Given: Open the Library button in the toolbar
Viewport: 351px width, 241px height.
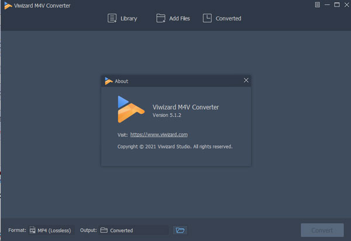Looking at the screenshot, I should pos(122,18).
